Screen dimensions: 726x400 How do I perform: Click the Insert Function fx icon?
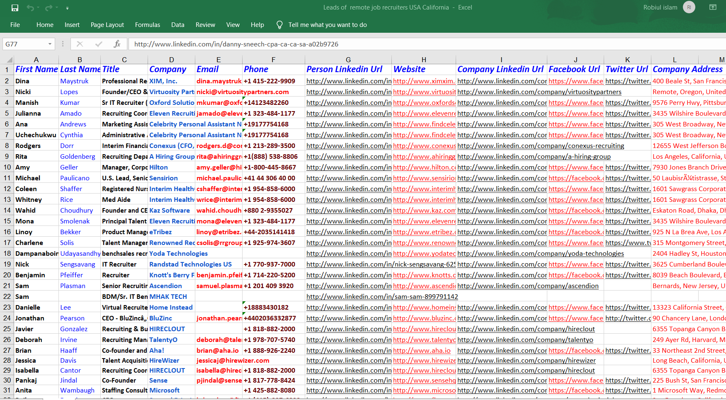click(x=117, y=44)
